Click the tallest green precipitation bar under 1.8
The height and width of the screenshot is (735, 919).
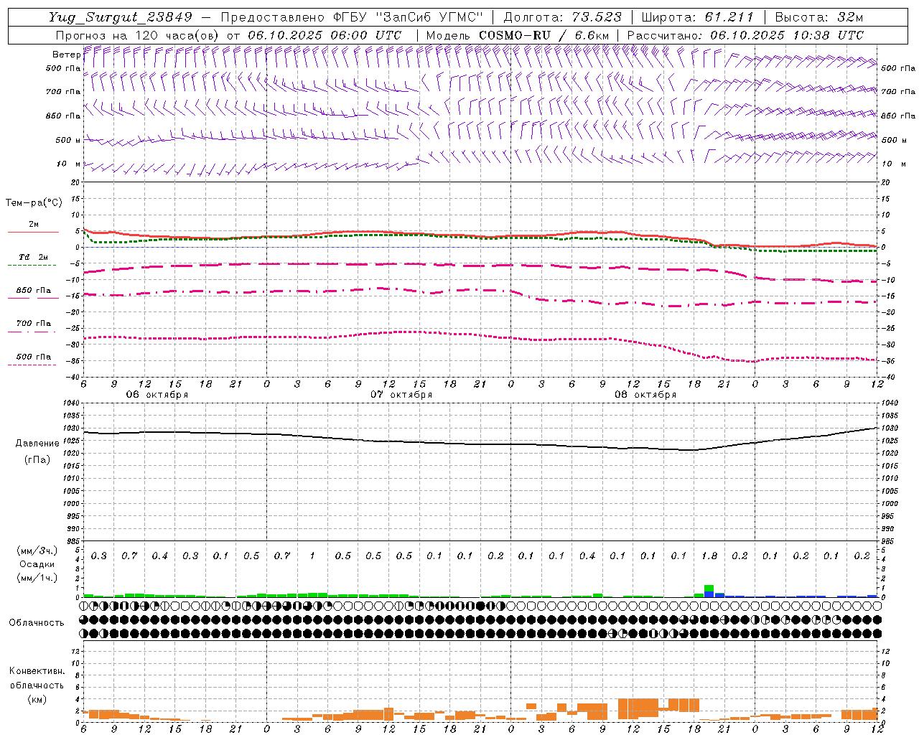click(x=709, y=588)
